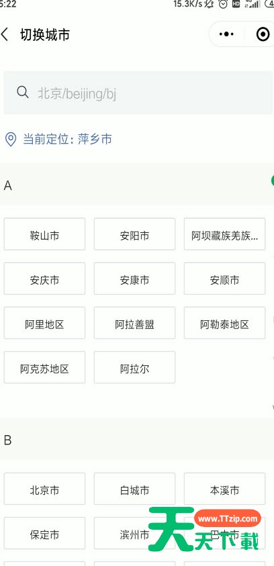The width and height of the screenshot is (274, 566).
Task: Click the search magnifier icon
Action: [23, 93]
